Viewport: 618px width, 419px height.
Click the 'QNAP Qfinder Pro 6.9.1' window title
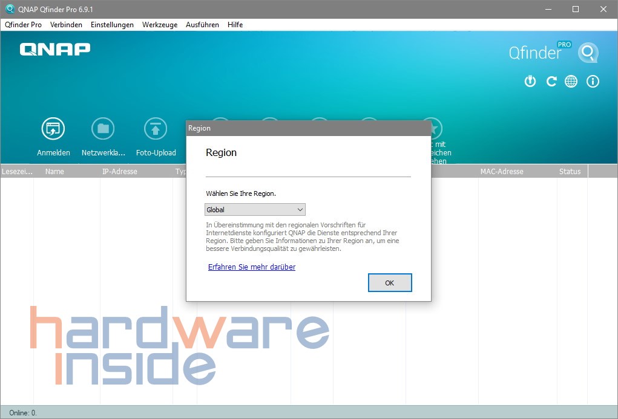(56, 9)
